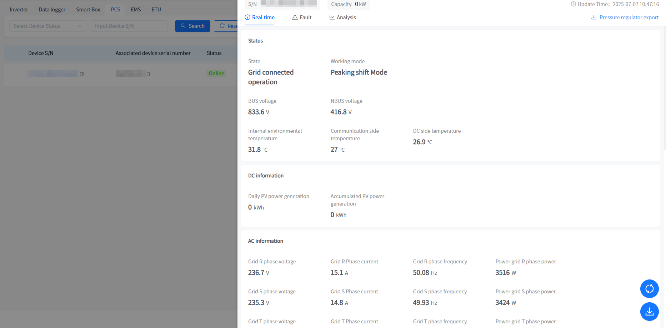Screen dimensions: 666x328
Task: Select the Smart Box tab
Action: [88, 10]
